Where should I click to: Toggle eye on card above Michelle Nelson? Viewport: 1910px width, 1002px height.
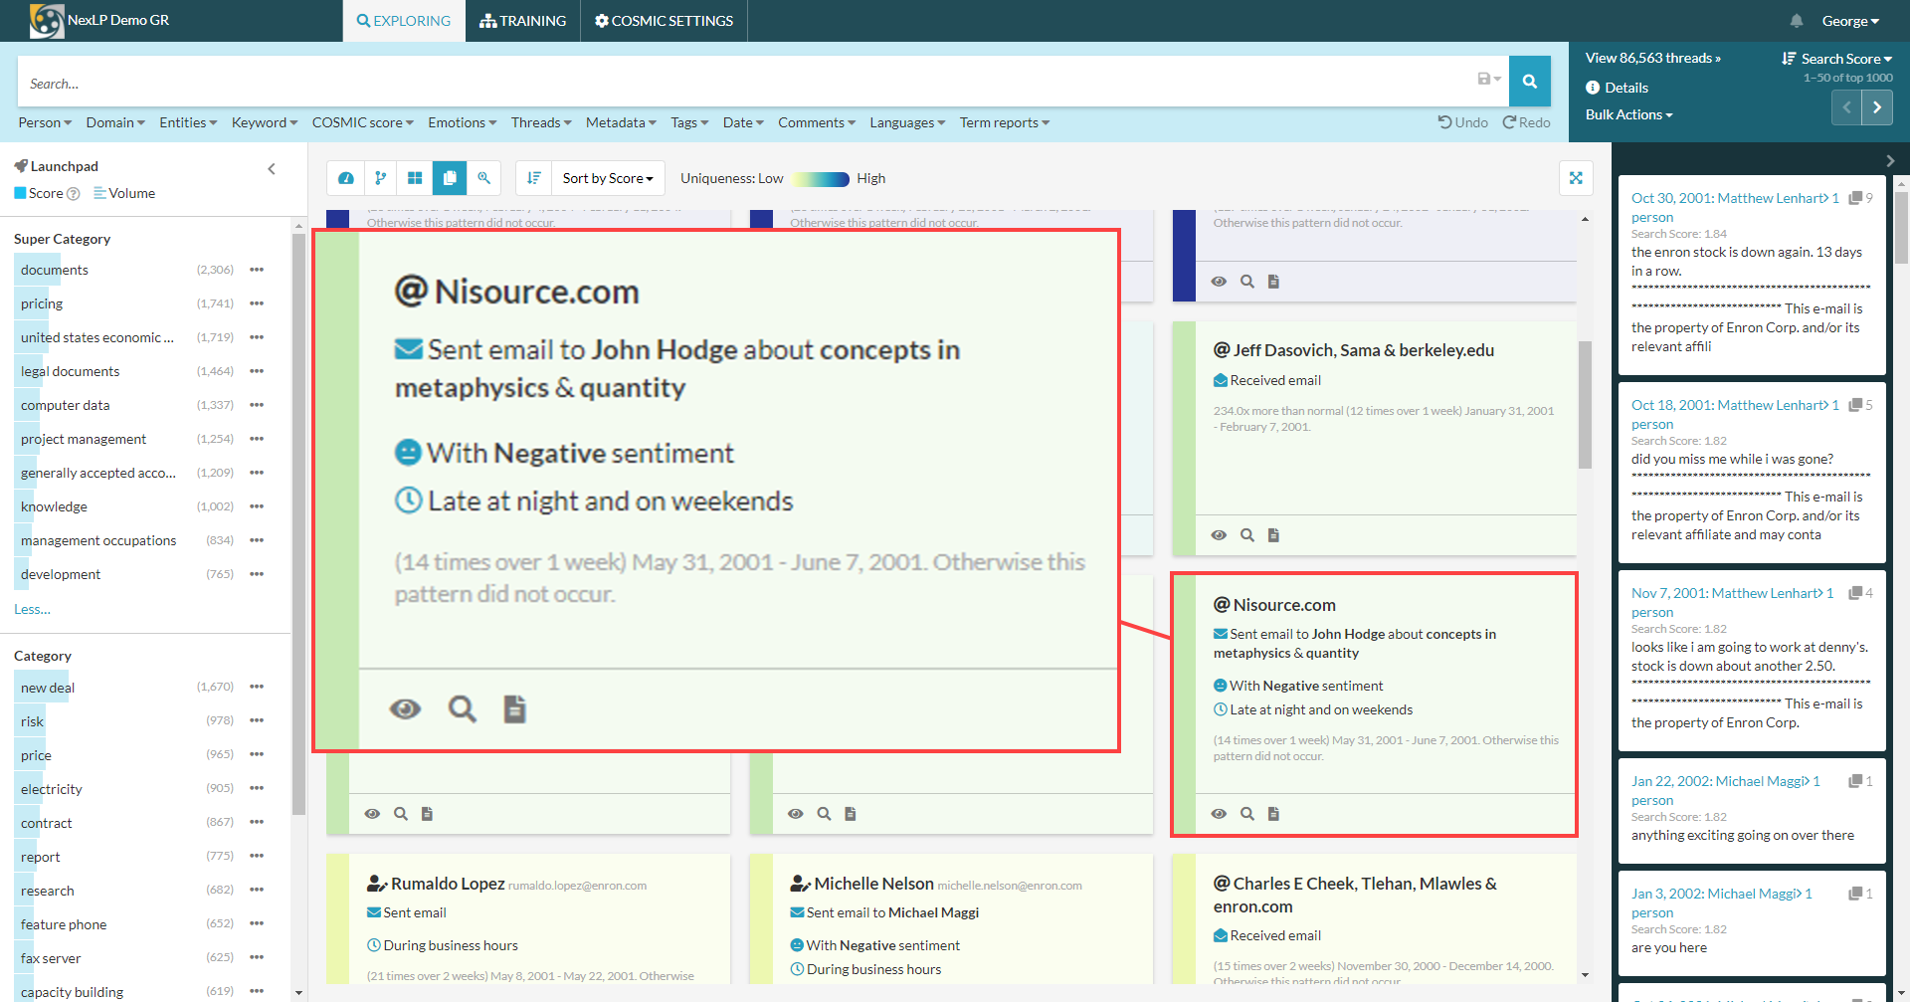point(796,814)
